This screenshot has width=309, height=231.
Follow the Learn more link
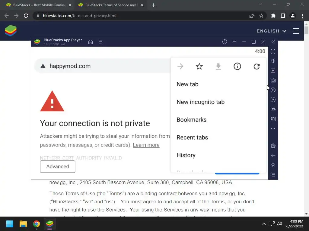click(146, 145)
